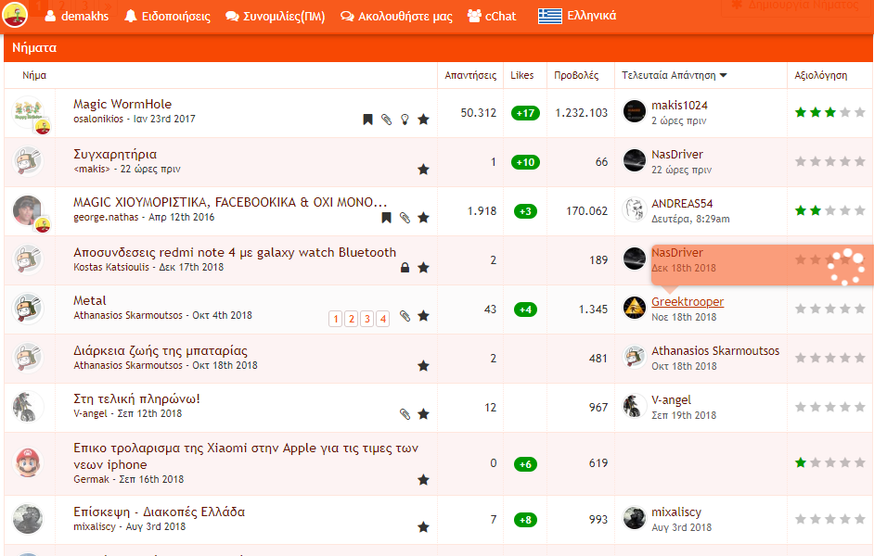Image resolution: width=874 pixels, height=556 pixels.
Task: Click +6 likes badge on Επικο τρολαρισμα
Action: click(526, 464)
